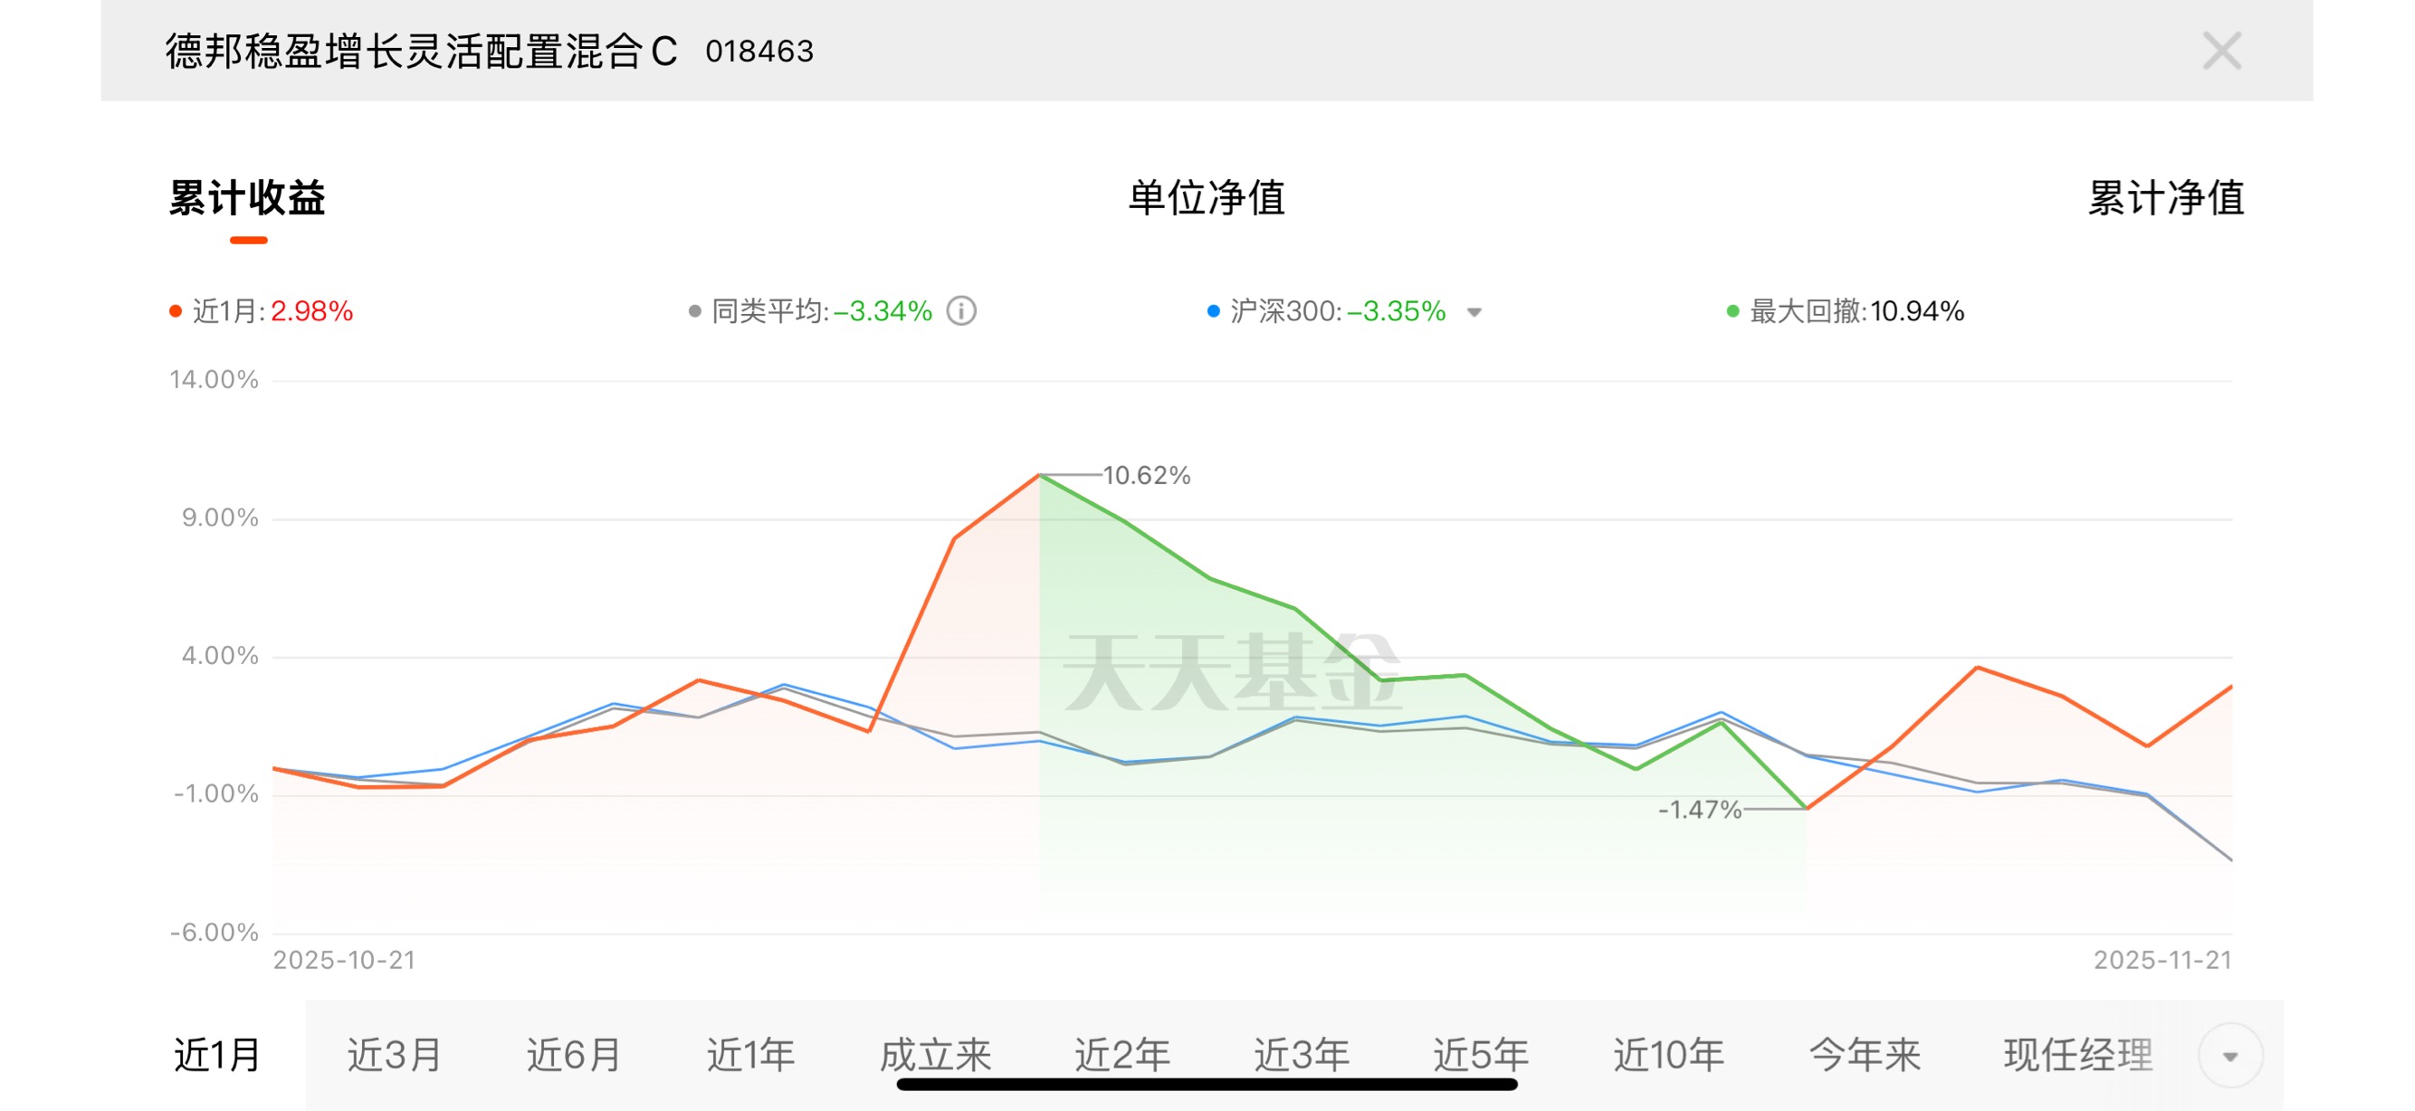Image resolution: width=2415 pixels, height=1111 pixels.
Task: Switch to the 累计净值 tab
Action: point(2165,199)
